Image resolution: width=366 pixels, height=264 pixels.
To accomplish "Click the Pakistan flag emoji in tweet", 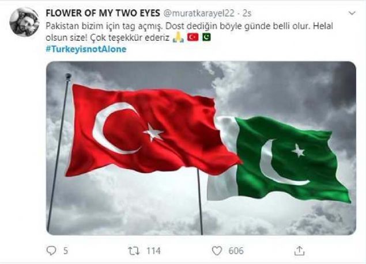I will click(206, 37).
